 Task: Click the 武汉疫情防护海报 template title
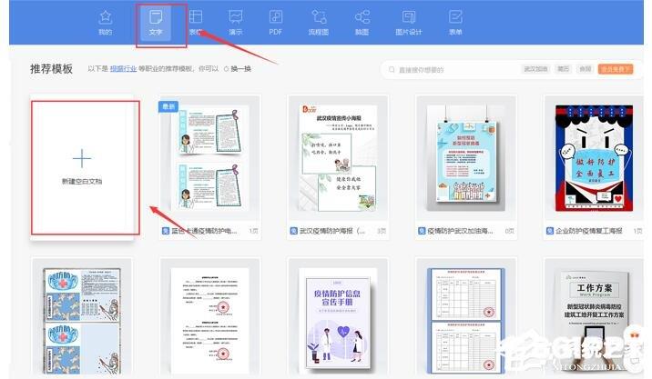[x=331, y=231]
